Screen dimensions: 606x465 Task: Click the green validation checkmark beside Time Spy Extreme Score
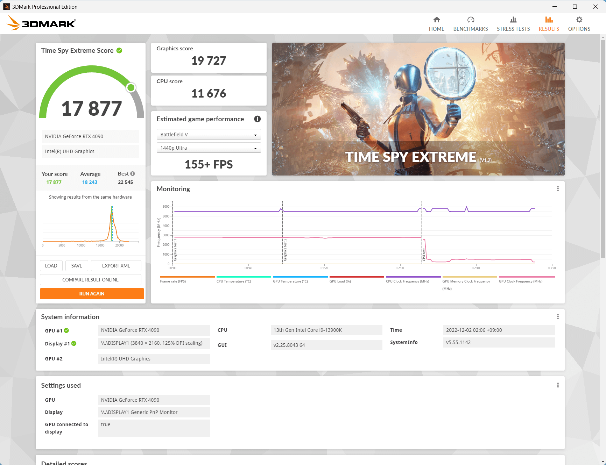pyautogui.click(x=119, y=50)
